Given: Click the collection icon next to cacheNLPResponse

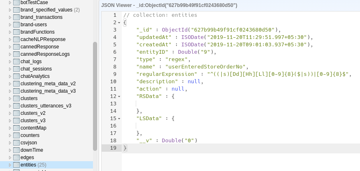Looking at the screenshot, I should tap(16, 39).
